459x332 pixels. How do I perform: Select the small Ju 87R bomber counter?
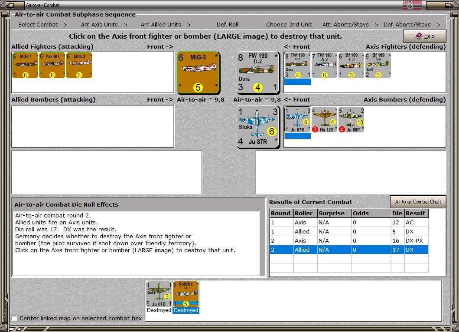(x=297, y=119)
